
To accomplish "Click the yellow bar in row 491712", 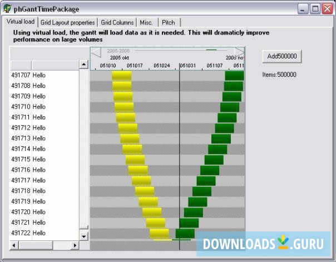I will point(128,128).
